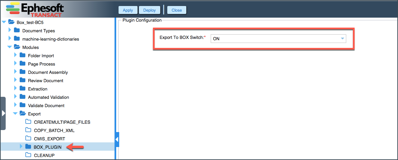Click the Automated Validation folder icon
Screen dimensions: 398x160
tap(23, 97)
